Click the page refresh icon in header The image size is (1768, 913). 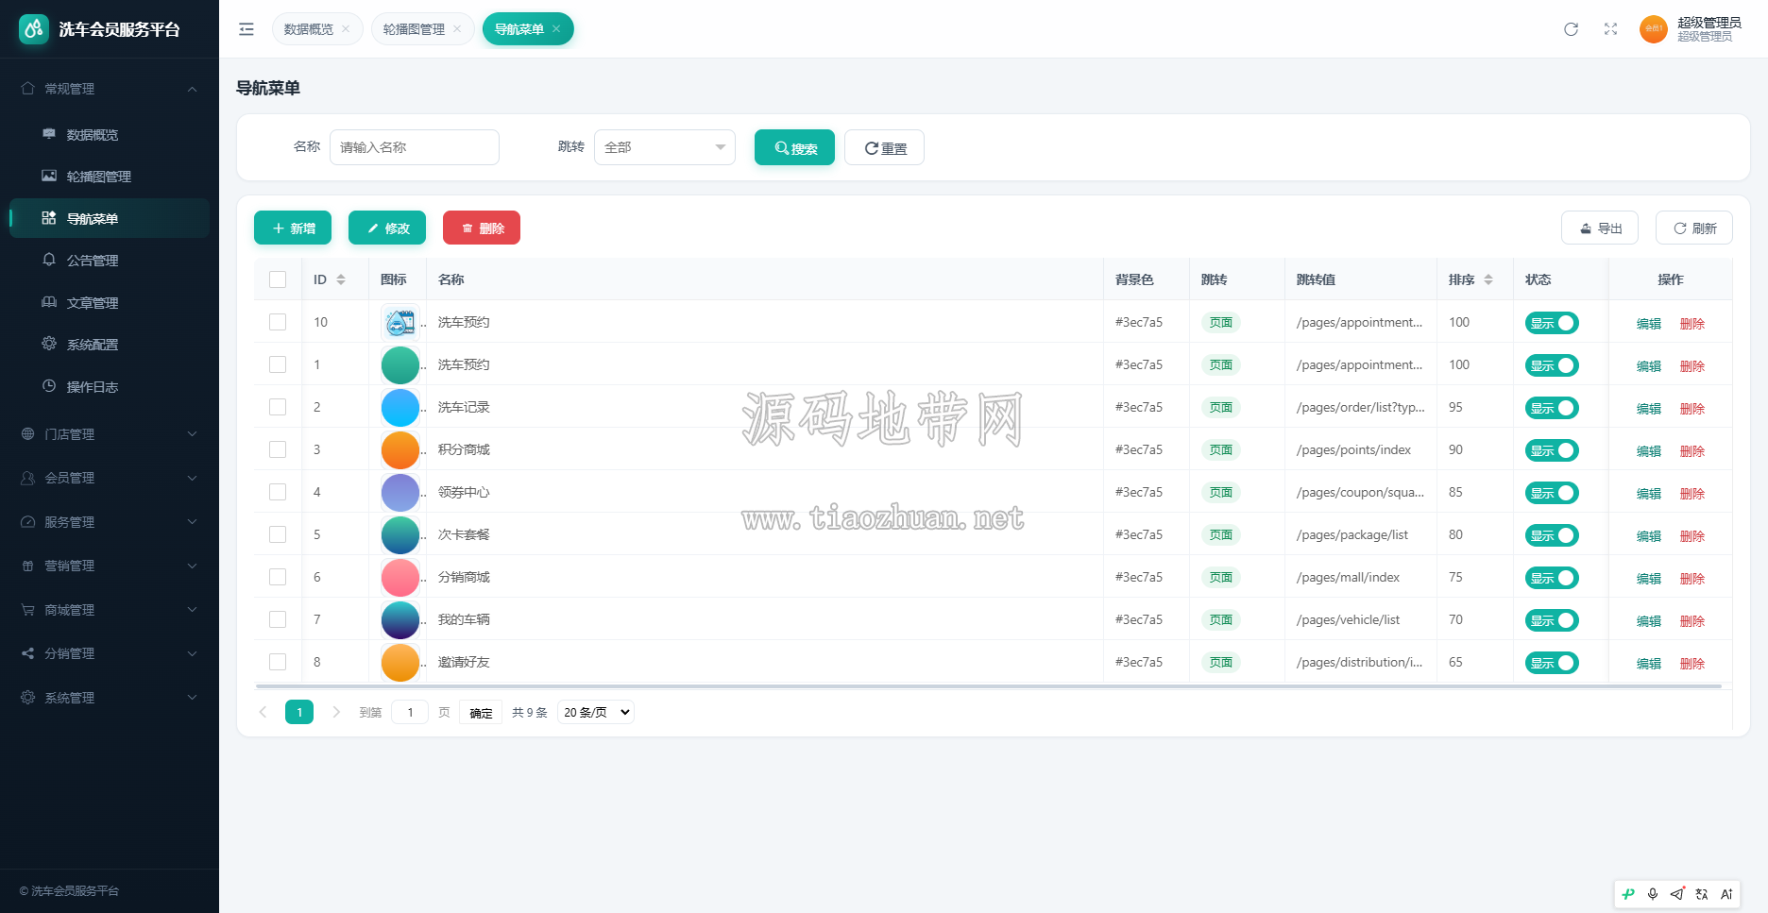(x=1571, y=29)
